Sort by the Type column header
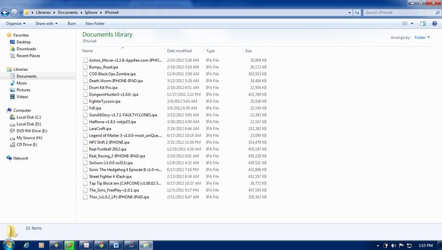Screen dimensions: 442x250 click(223, 51)
